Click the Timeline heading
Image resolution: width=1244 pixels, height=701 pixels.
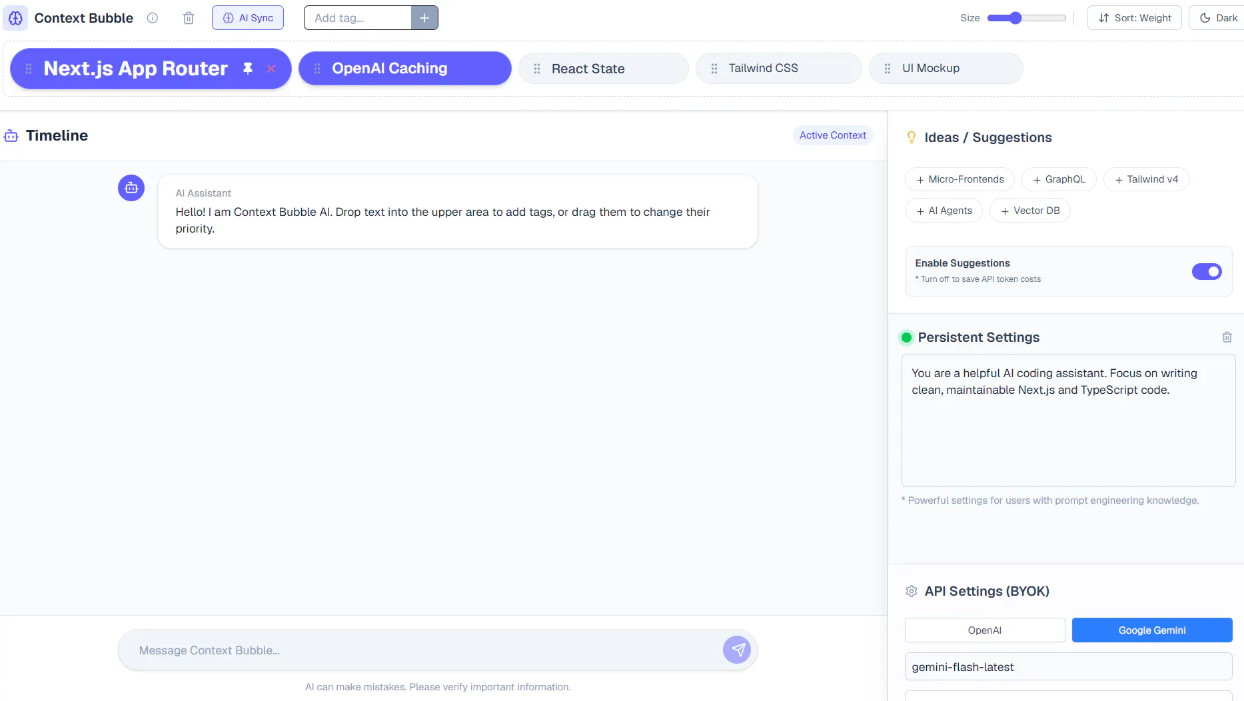57,136
